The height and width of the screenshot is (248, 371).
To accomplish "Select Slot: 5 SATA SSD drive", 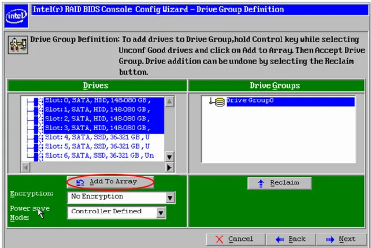I will pyautogui.click(x=98, y=146).
